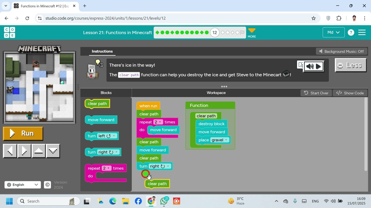
Task: Go back to previous page
Action: [6, 18]
